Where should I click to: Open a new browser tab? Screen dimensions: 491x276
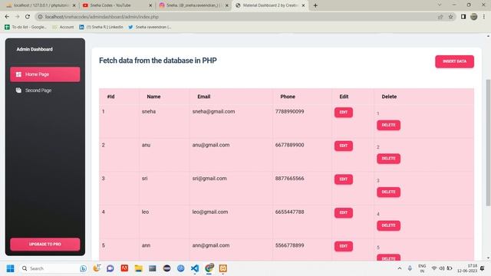click(315, 5)
